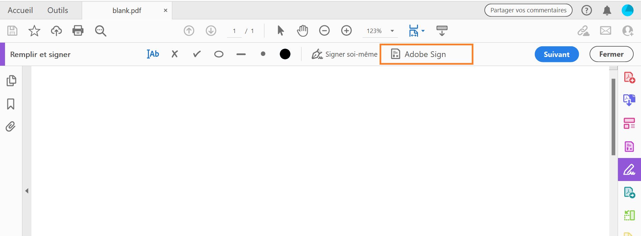Click the page number input field
The image size is (641, 236).
(x=234, y=31)
